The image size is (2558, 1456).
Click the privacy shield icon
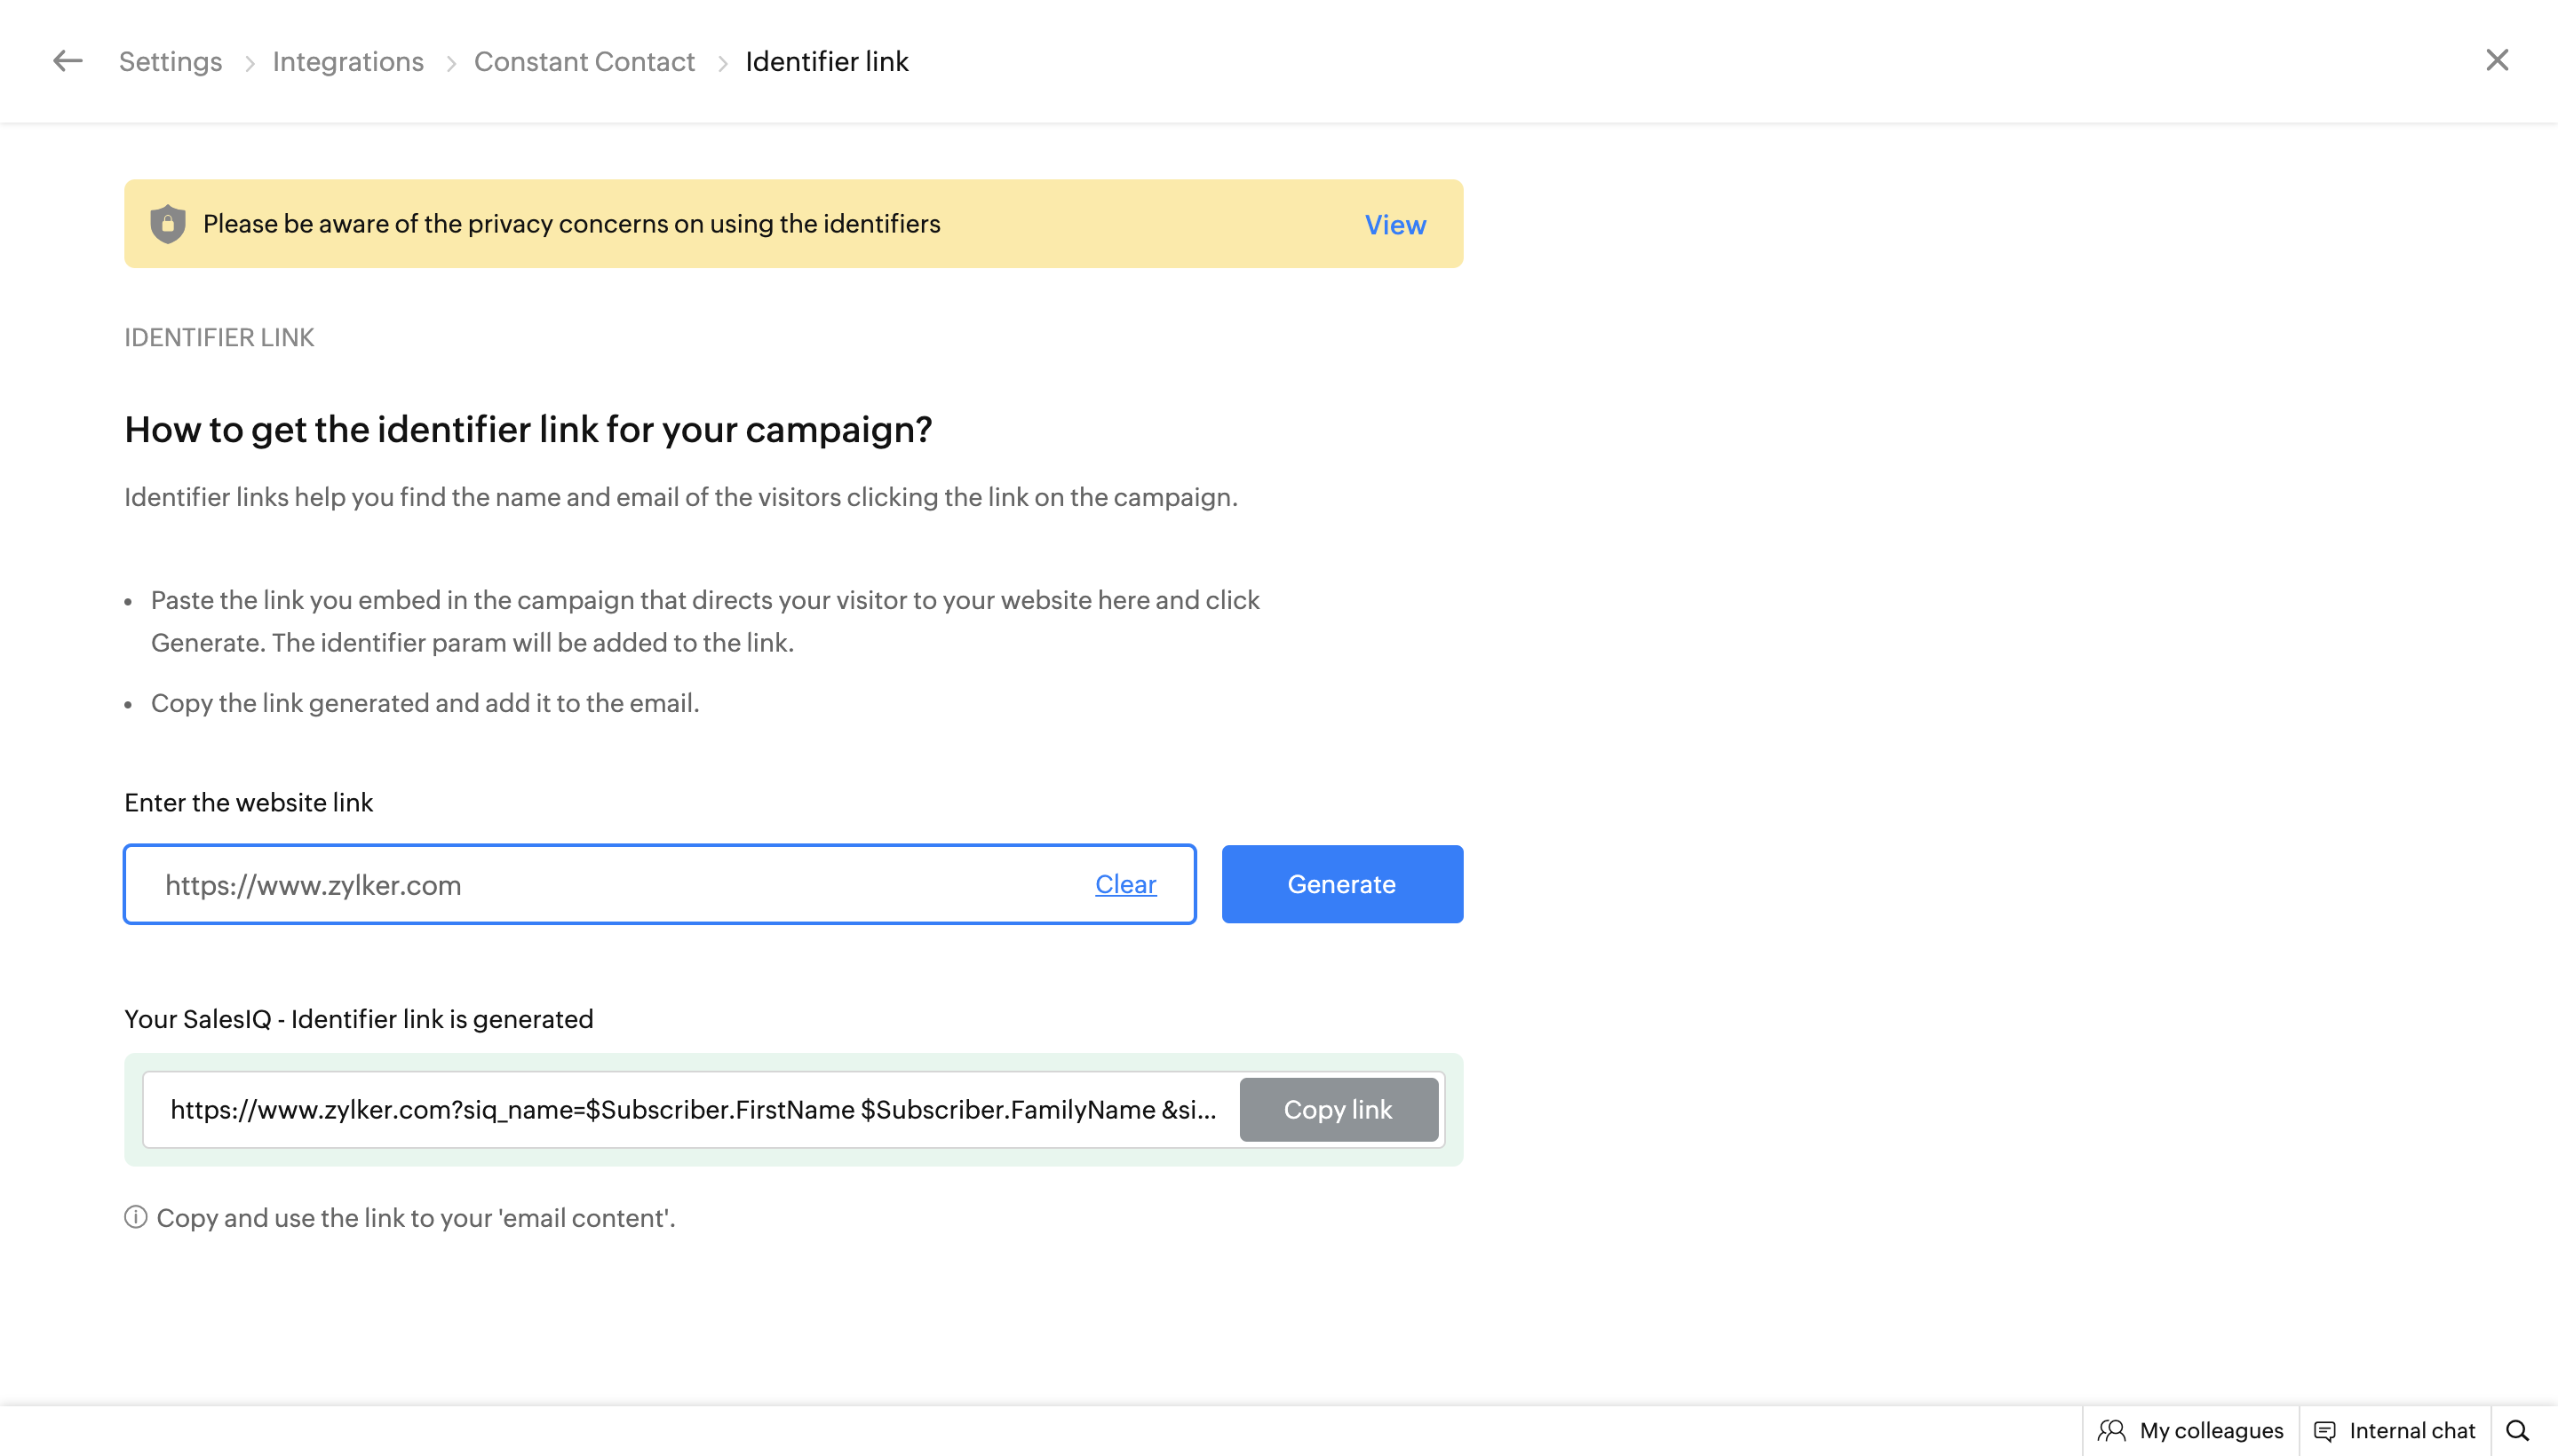point(167,224)
